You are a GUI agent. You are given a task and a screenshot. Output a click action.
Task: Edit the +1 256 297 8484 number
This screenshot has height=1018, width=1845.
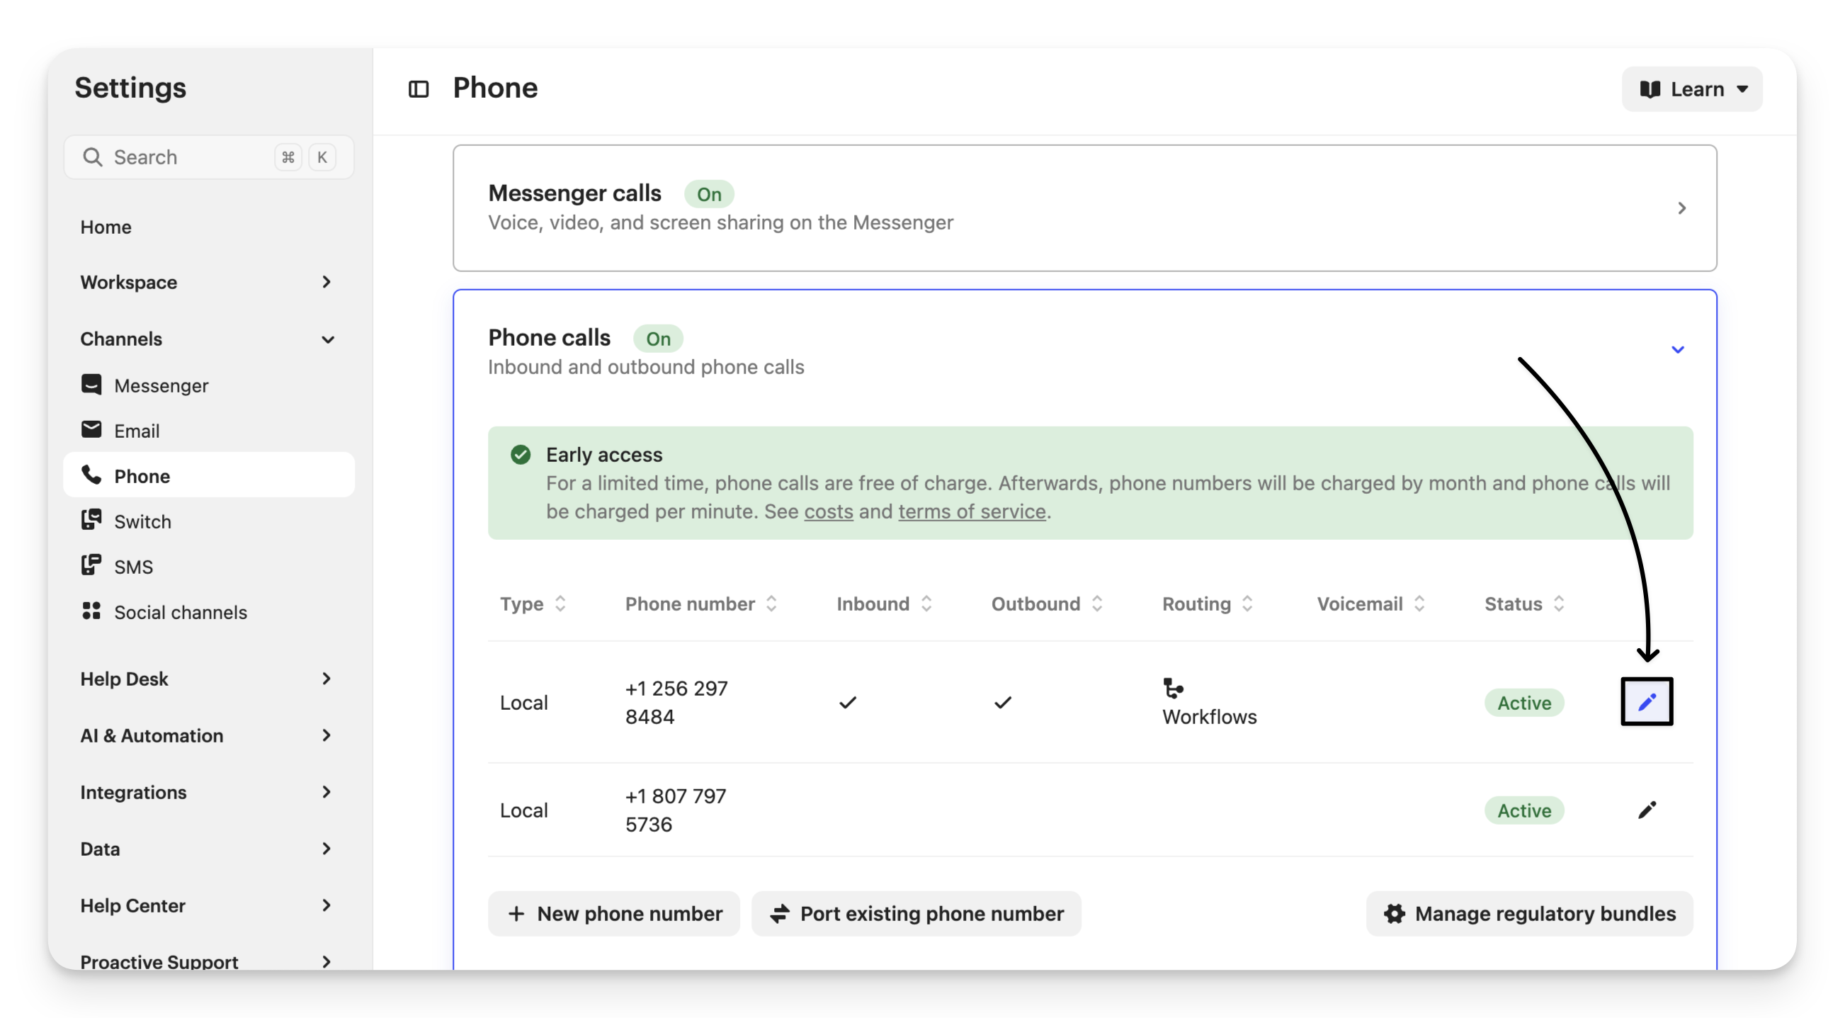(x=1647, y=701)
